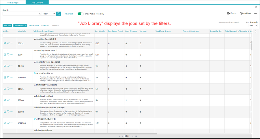Edit the Administrative Assistant job
Screen dimensions: 260x139
point(5,89)
